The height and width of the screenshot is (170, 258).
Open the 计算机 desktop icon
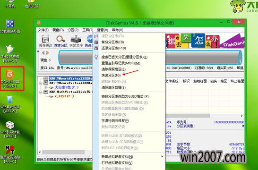point(10,4)
